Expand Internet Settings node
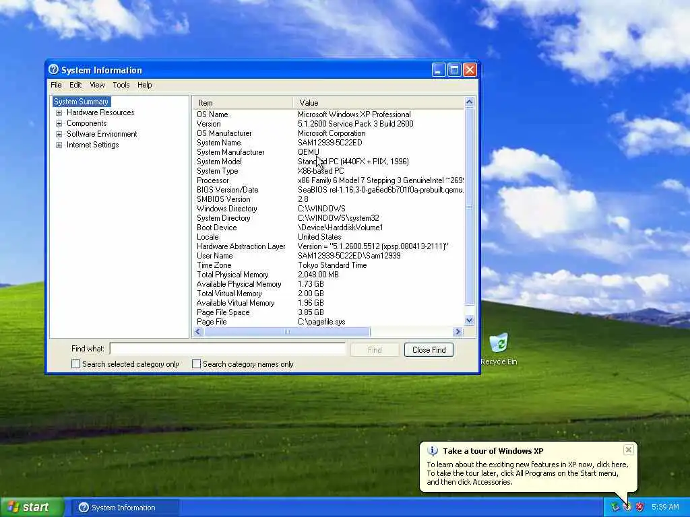The image size is (690, 517). [59, 145]
